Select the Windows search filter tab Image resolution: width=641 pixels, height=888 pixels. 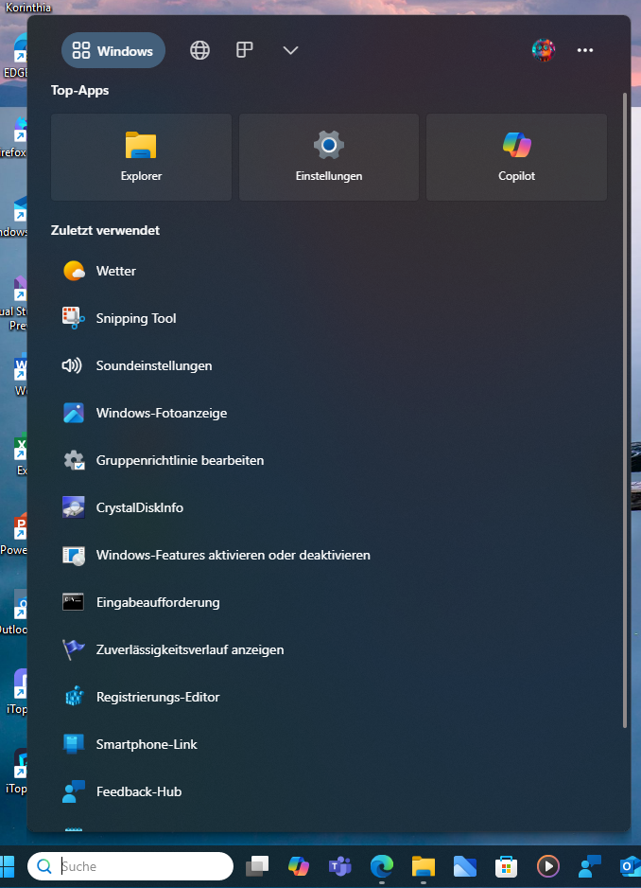(x=113, y=51)
